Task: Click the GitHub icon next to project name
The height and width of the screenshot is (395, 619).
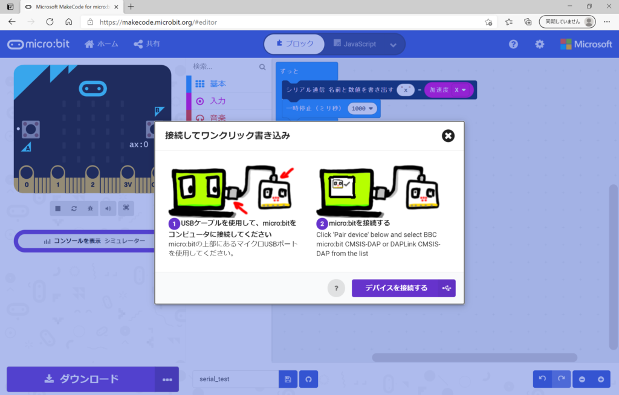Action: click(x=308, y=379)
